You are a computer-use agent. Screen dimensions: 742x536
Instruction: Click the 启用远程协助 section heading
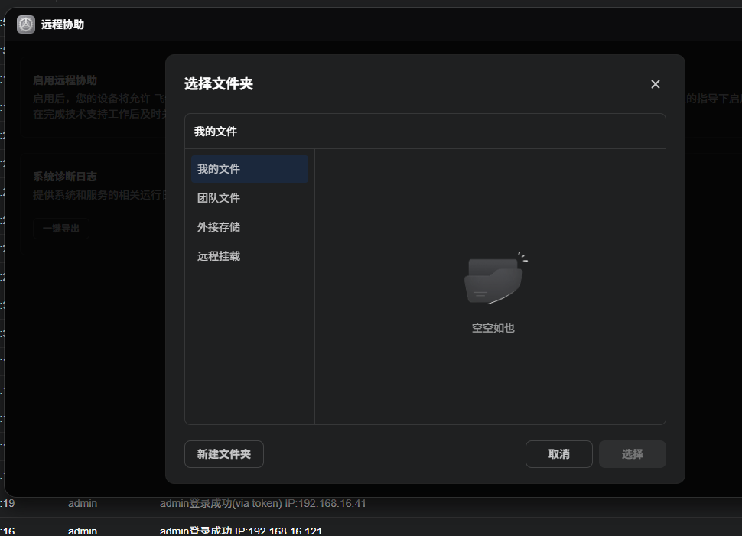(x=65, y=80)
